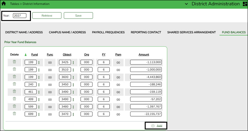Open fund lookup beside fund 599
Viewport: 248px width, 131px height.
pos(39,107)
